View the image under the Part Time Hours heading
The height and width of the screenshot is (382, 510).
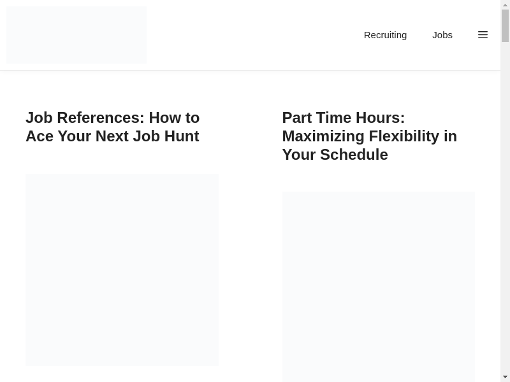[x=378, y=286]
